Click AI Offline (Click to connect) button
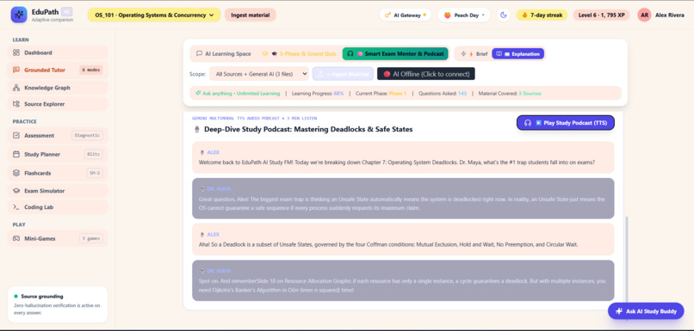Screen dimensions: 694x331 click(425, 74)
